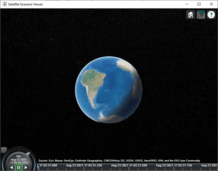Click the date and time readout in clock widget
218x171 pixels.
[19, 161]
